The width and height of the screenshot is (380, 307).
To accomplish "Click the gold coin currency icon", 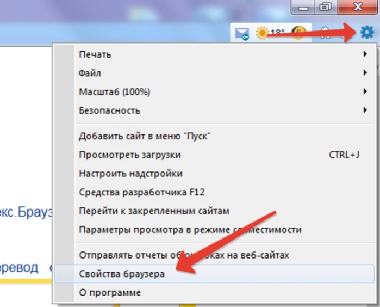I will pos(298,33).
